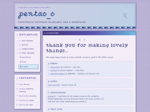This screenshot has width=150, height=112.
Task: Click the 'apache license 2.0' text
Action: click(69, 85)
